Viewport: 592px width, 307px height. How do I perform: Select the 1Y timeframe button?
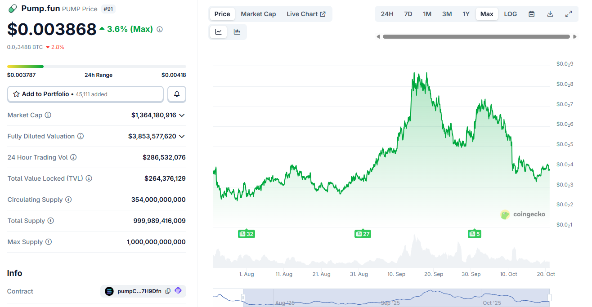coord(466,14)
